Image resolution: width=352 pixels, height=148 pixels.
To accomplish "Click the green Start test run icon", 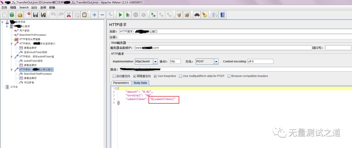I will click(120, 15).
